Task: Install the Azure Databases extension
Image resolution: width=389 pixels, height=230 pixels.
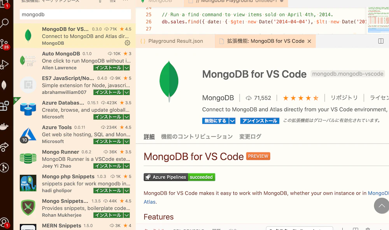Action: (x=108, y=117)
